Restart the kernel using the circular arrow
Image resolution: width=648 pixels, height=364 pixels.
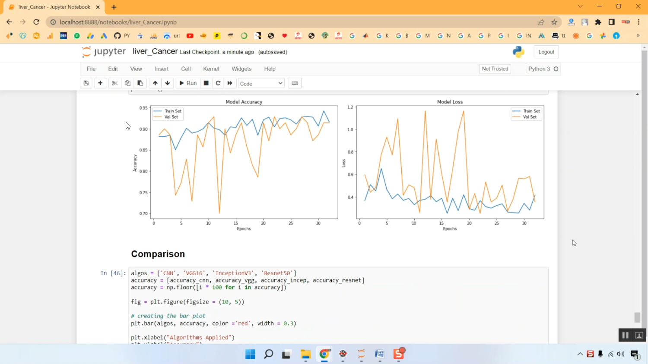click(218, 83)
